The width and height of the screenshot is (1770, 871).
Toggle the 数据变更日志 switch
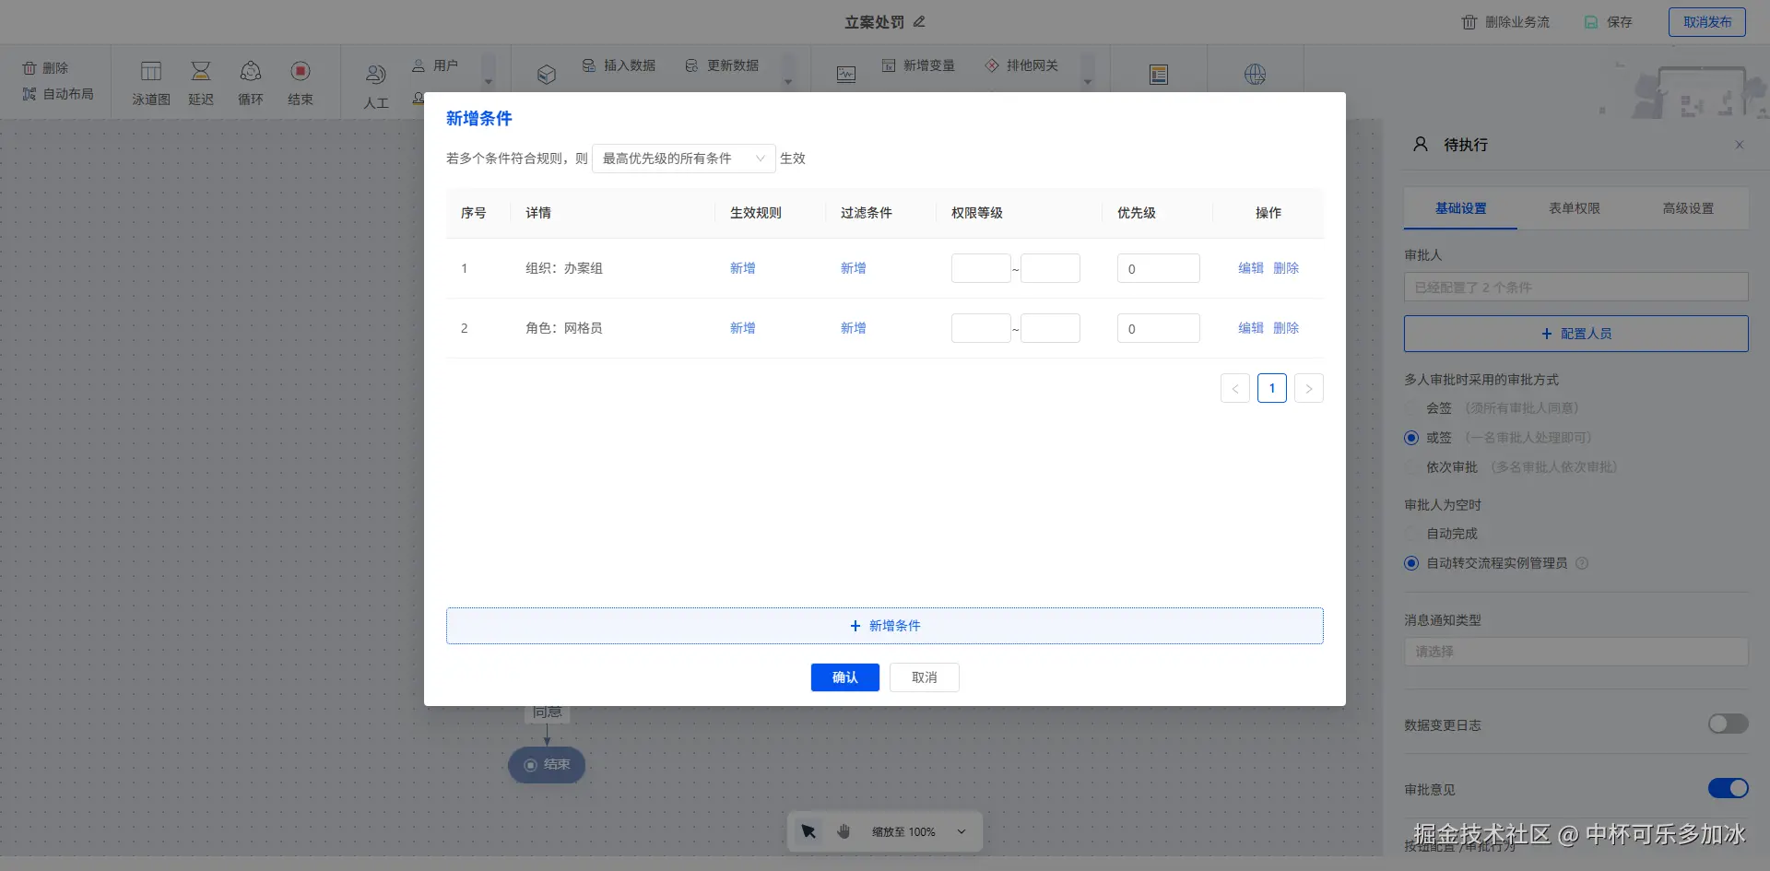tap(1729, 724)
